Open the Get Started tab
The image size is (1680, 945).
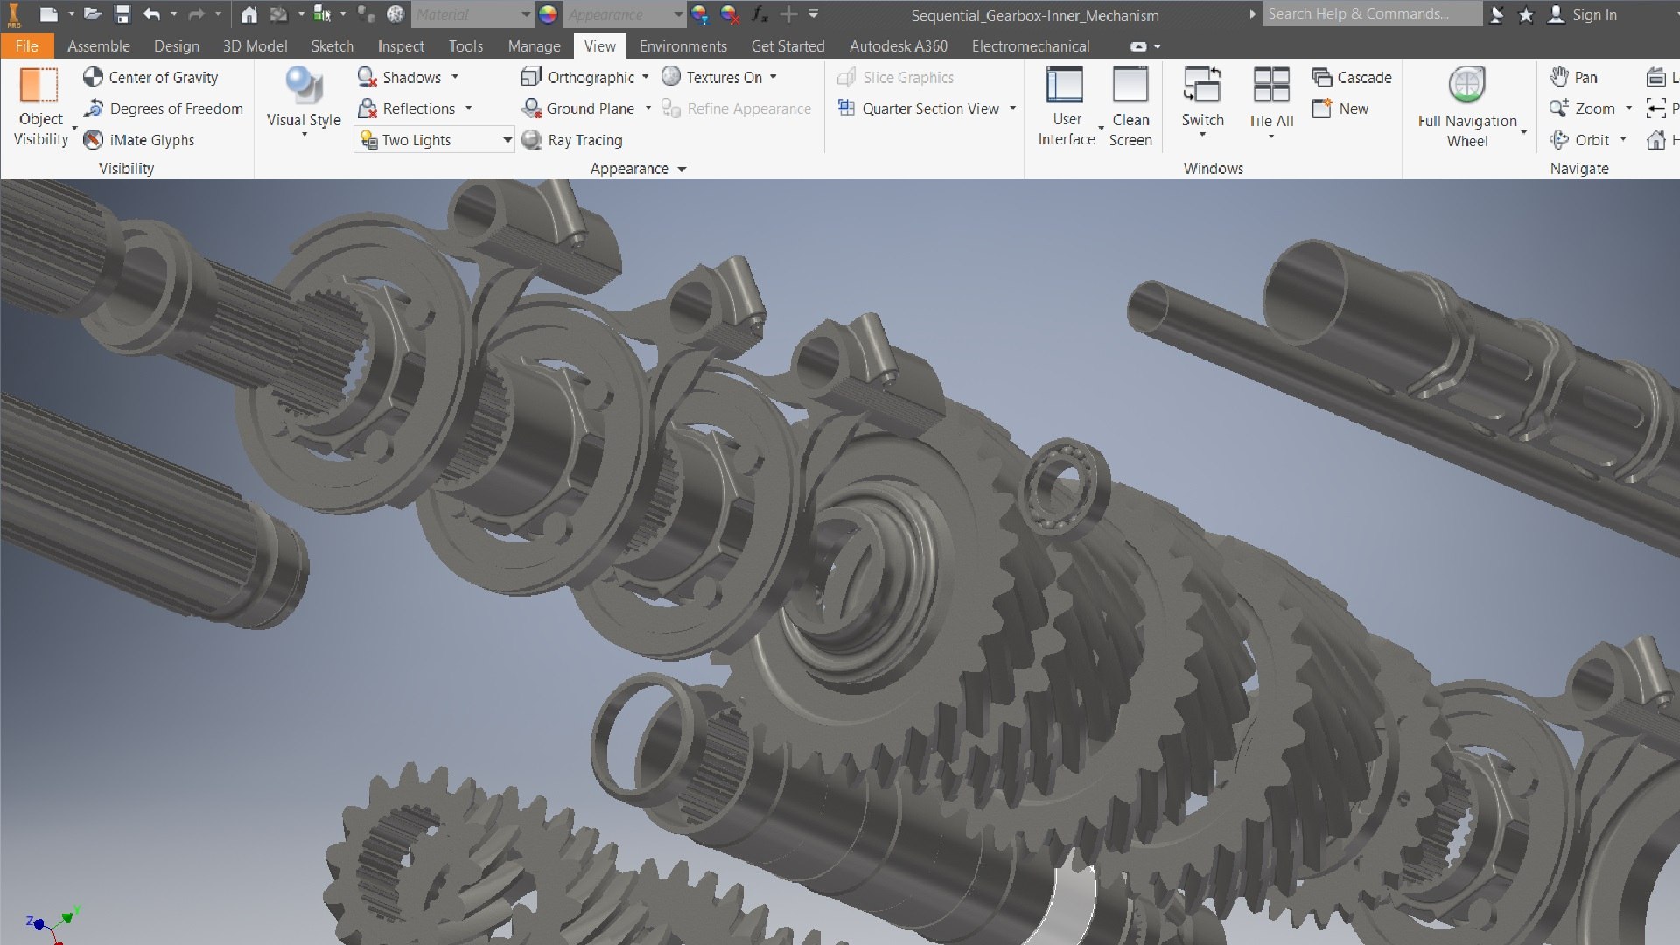coord(787,46)
